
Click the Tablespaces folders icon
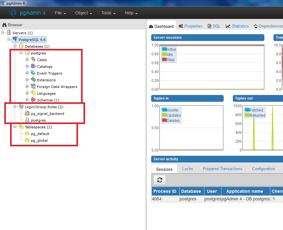[21, 126]
